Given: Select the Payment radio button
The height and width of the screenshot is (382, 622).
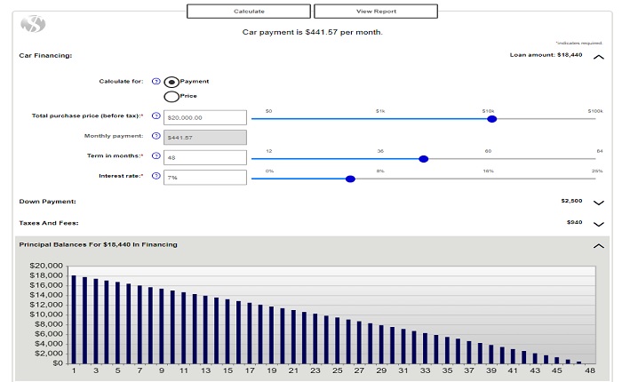Looking at the screenshot, I should point(171,82).
